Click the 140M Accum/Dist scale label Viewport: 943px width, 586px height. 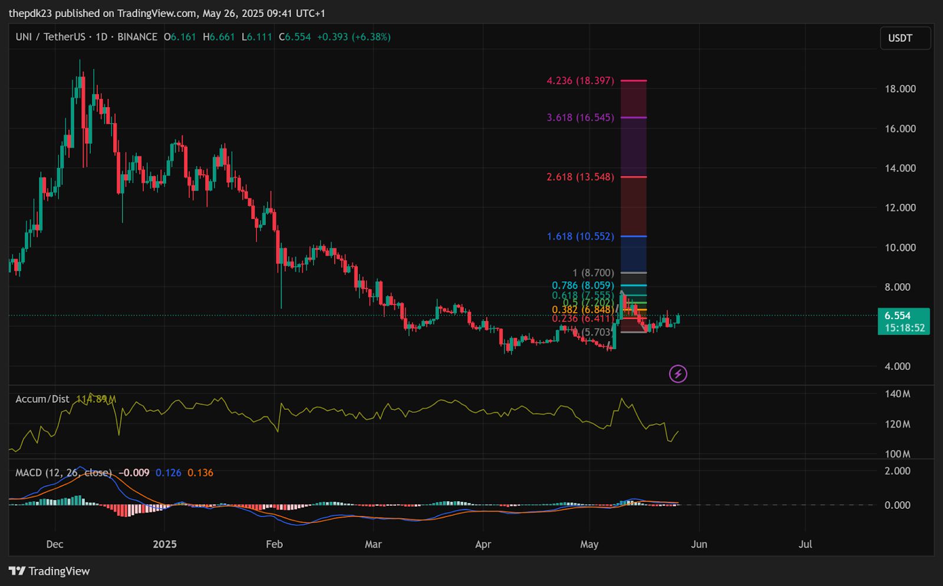pos(898,394)
